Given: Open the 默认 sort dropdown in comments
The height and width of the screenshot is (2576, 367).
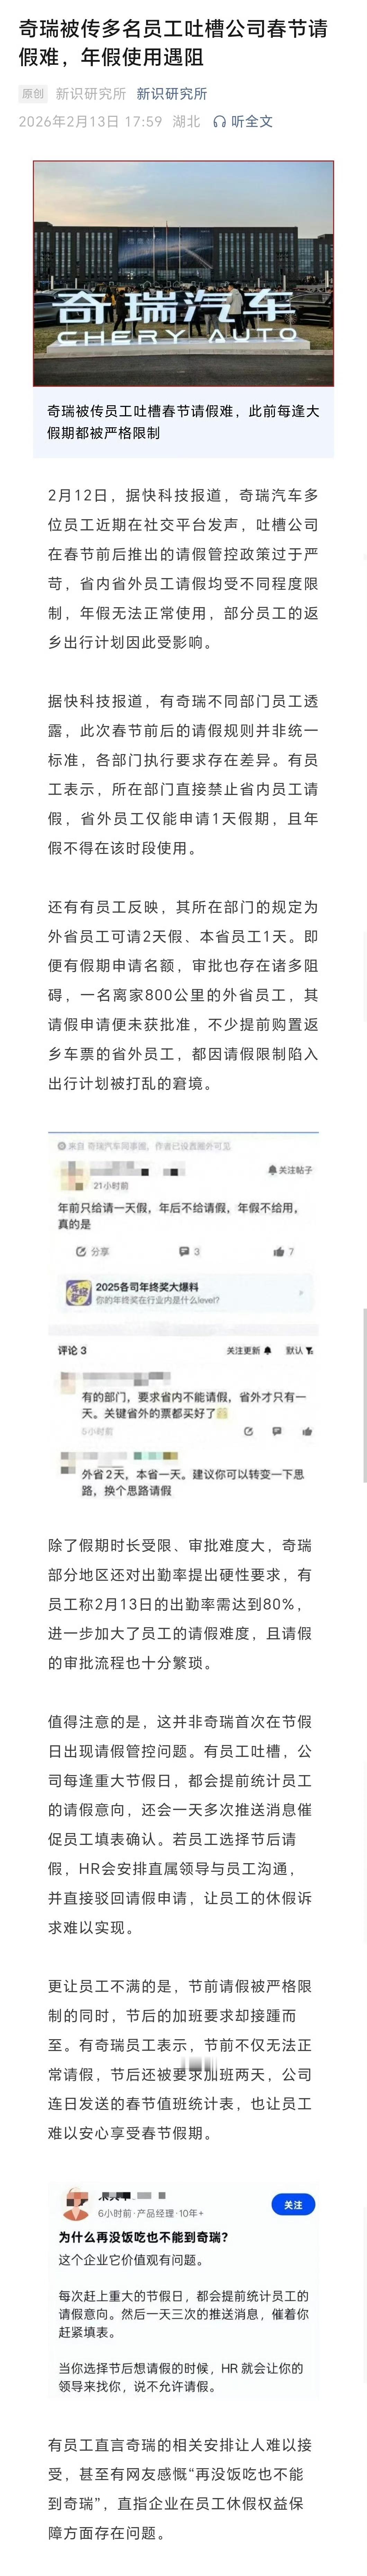Looking at the screenshot, I should point(300,1350).
